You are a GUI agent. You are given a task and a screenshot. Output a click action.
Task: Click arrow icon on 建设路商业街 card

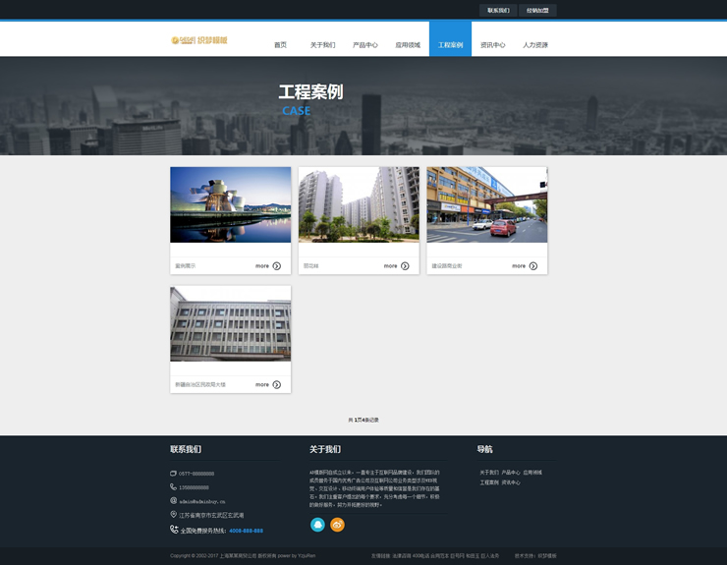pos(533,266)
